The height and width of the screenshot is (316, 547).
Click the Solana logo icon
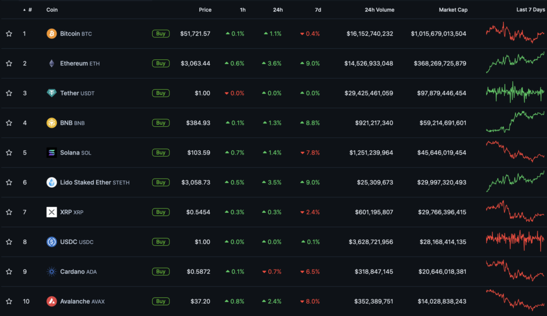51,153
